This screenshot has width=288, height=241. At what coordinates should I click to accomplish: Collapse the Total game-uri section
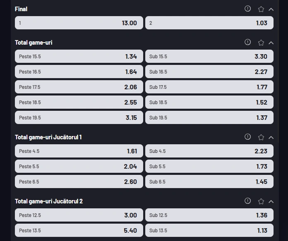tap(271, 43)
